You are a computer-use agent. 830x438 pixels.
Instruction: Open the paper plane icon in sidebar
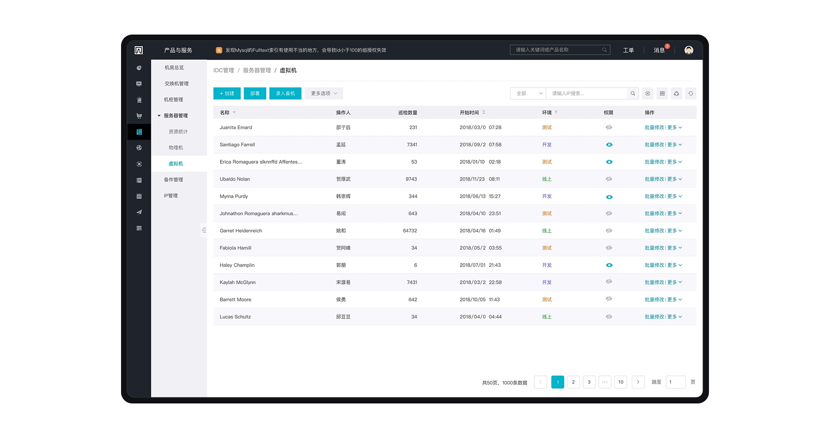[139, 212]
